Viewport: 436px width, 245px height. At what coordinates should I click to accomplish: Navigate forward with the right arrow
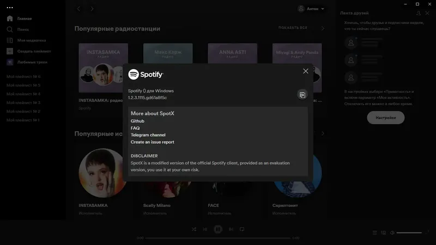click(92, 9)
